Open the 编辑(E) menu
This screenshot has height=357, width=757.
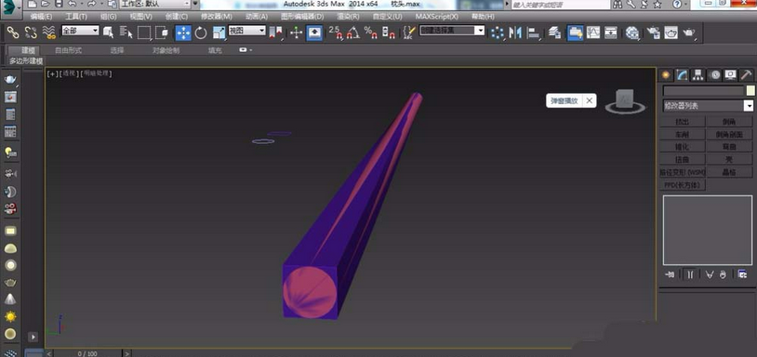[x=41, y=17]
